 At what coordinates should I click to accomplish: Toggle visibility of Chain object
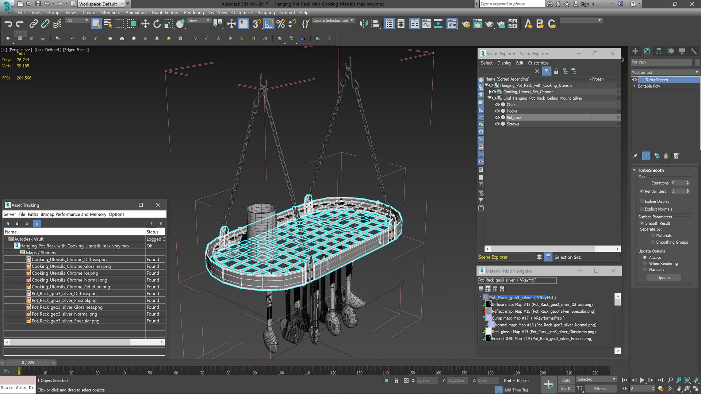click(x=497, y=104)
